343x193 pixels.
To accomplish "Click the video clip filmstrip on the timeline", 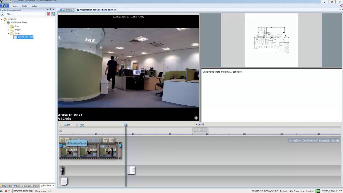I will (x=88, y=151).
